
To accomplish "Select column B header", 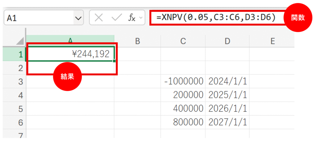I will point(138,41).
